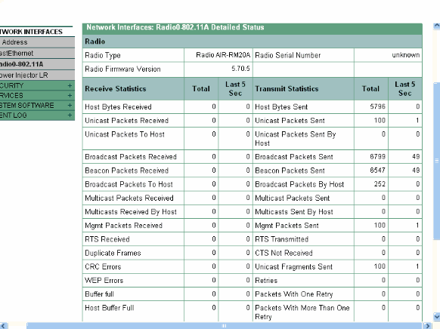The height and width of the screenshot is (329, 440).
Task: Click the Duplicate Frames label
Action: tap(113, 253)
